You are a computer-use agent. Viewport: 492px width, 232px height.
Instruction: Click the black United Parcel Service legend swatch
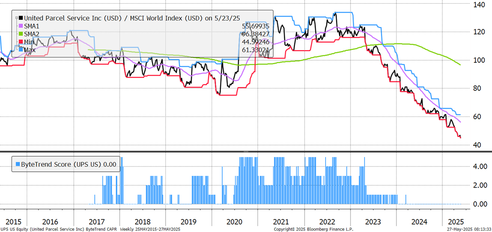pyautogui.click(x=20, y=18)
